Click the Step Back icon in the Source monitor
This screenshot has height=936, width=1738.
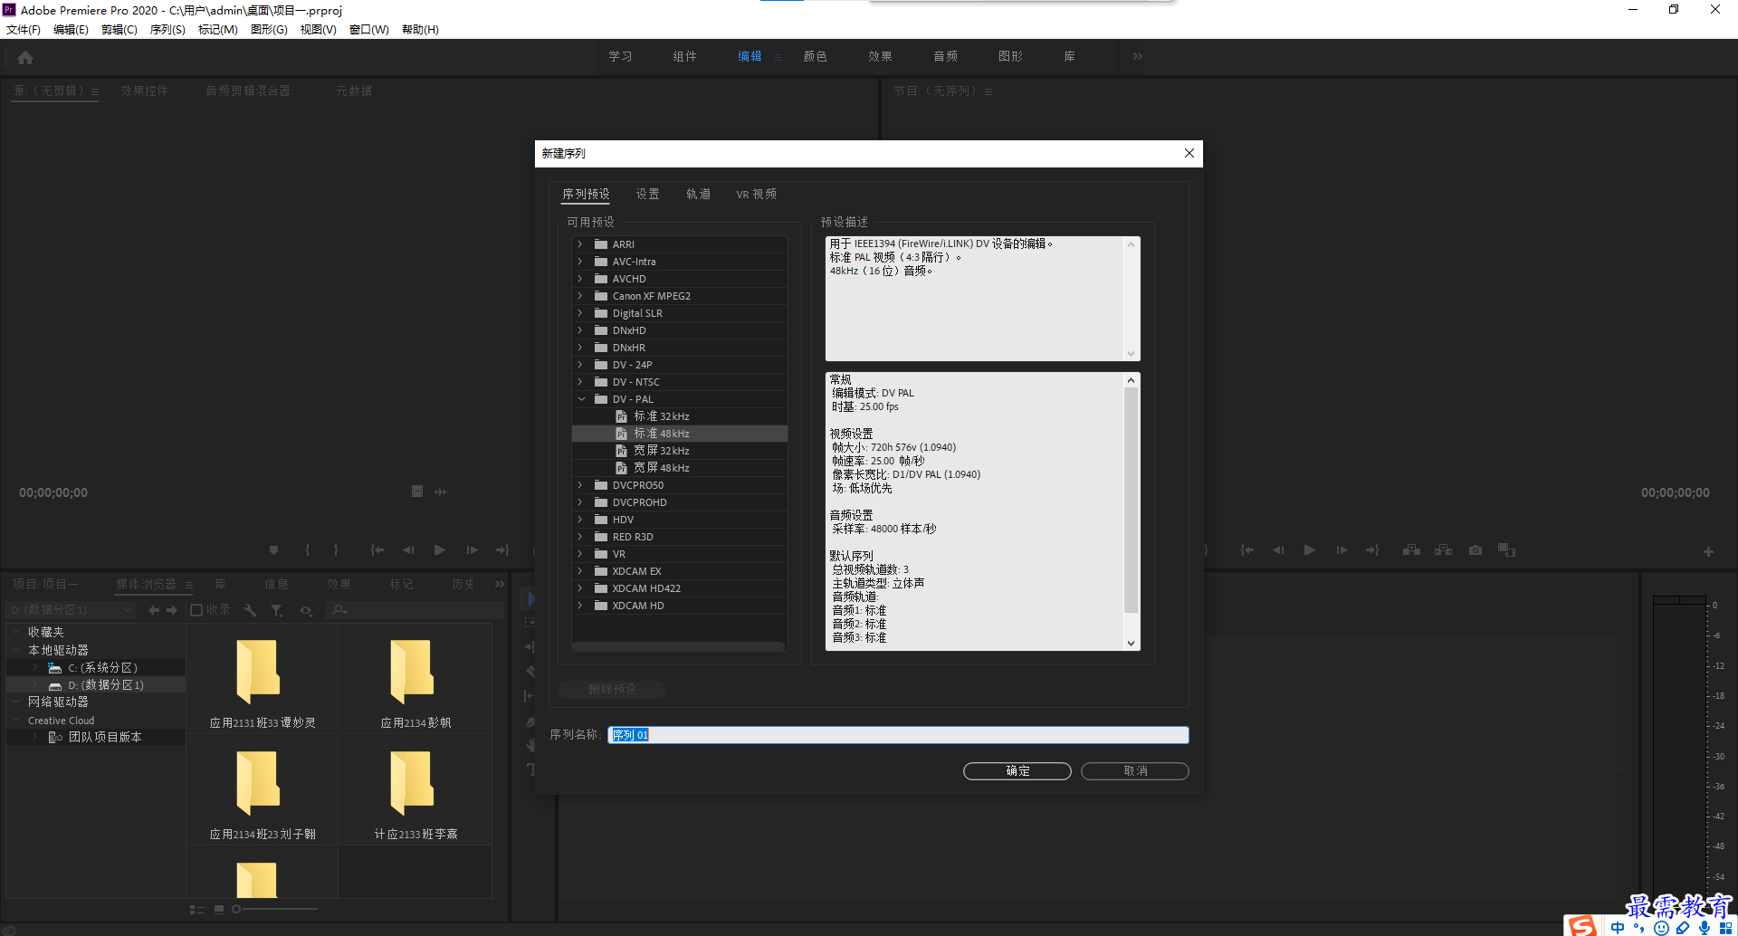pos(408,549)
